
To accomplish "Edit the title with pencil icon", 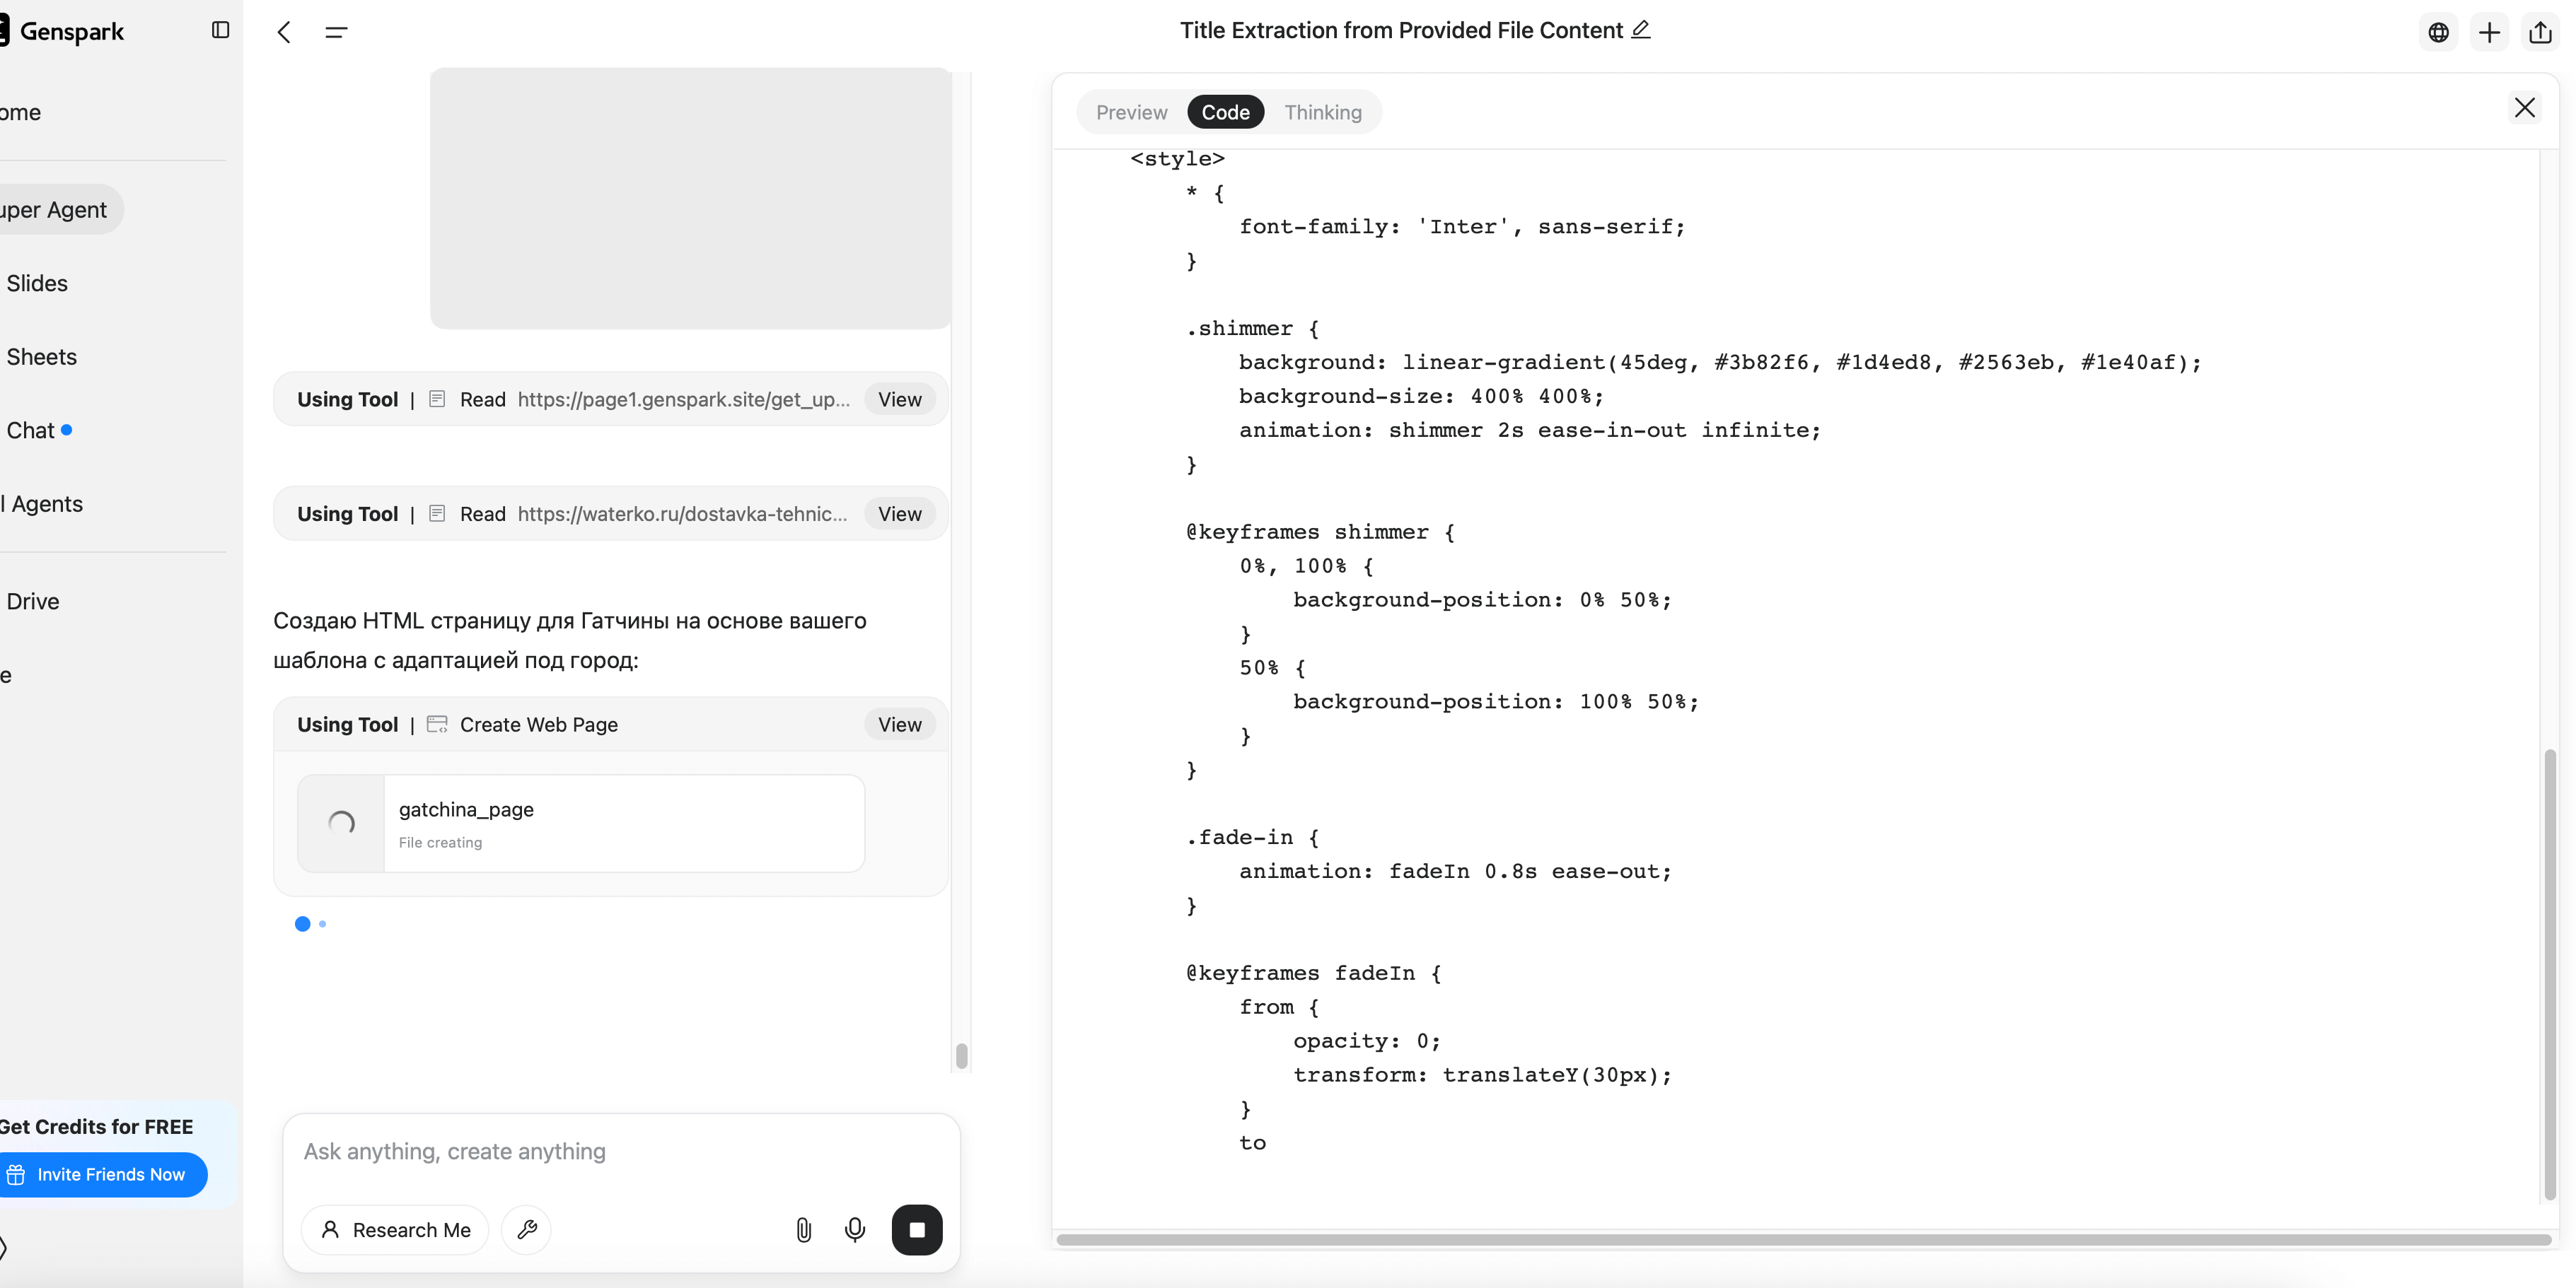I will click(1640, 30).
